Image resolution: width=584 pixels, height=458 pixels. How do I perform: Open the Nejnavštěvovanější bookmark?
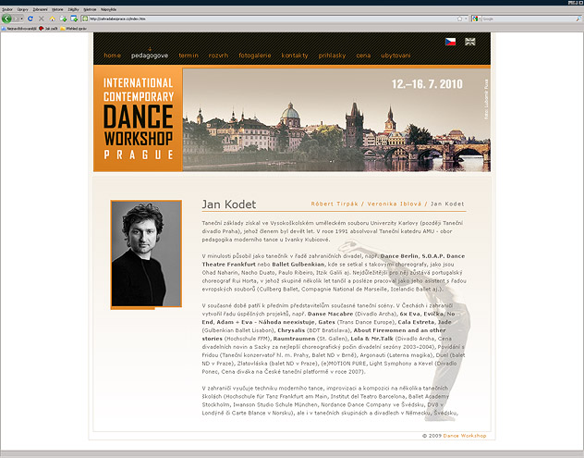(x=19, y=29)
